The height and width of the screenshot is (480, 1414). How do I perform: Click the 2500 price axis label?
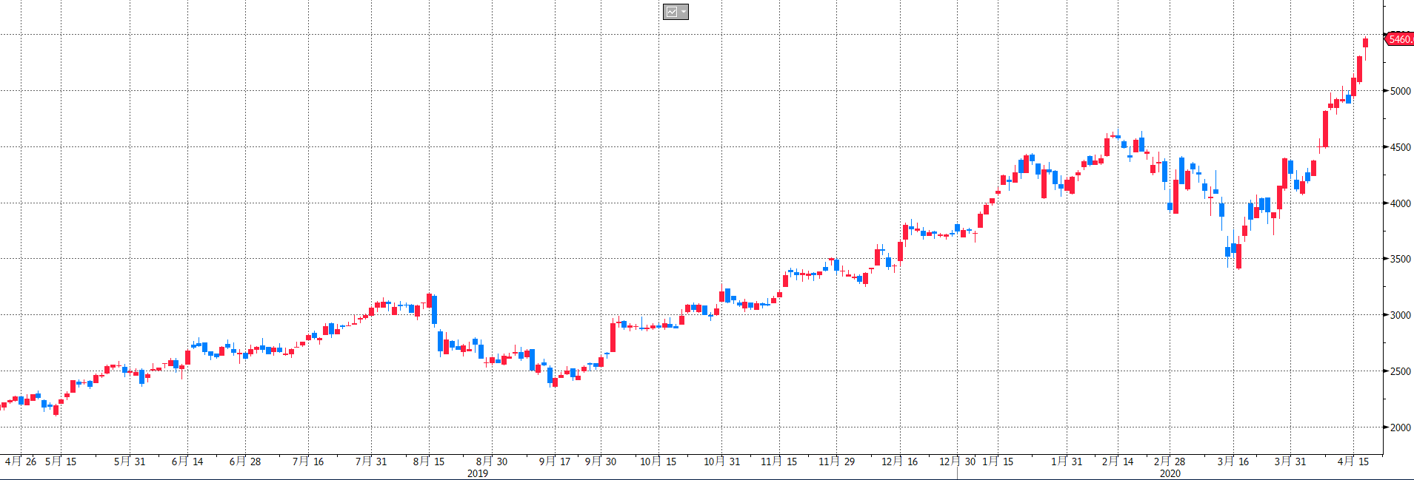click(1400, 371)
